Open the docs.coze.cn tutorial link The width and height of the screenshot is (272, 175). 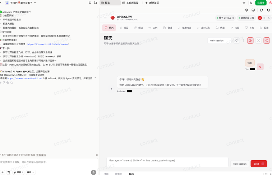coord(48,44)
